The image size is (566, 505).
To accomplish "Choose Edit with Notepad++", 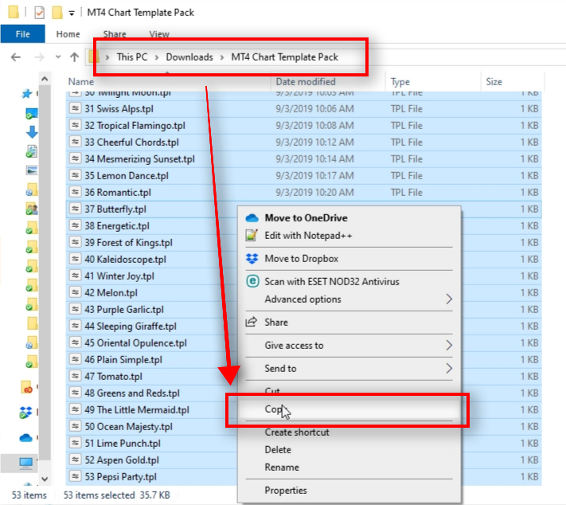I will coord(349,236).
